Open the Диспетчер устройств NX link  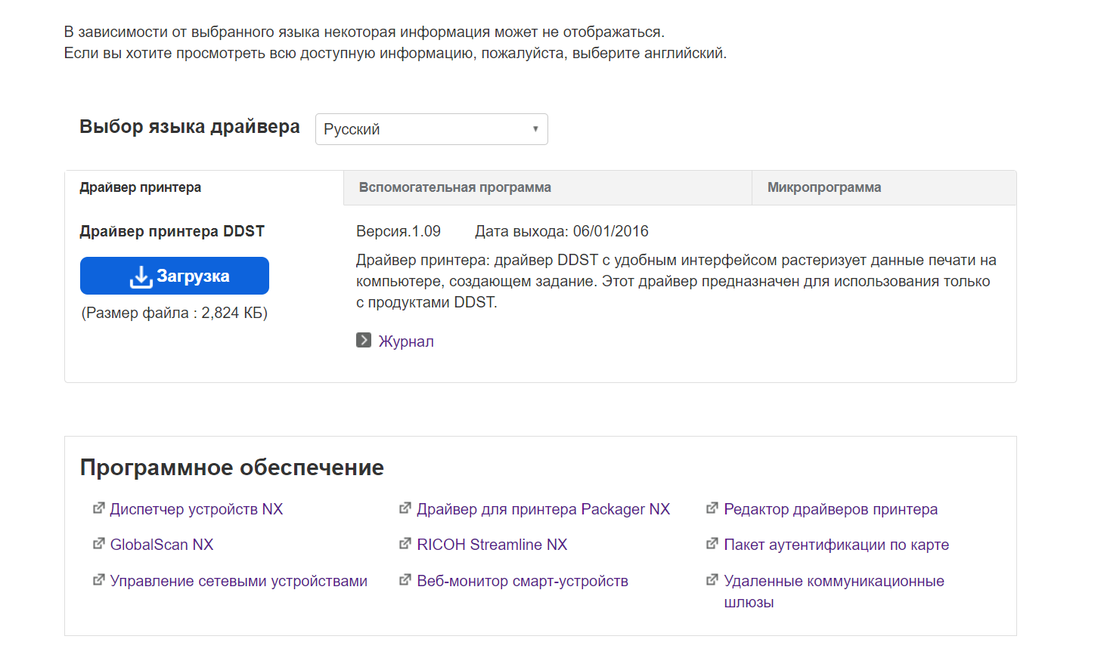(x=197, y=509)
